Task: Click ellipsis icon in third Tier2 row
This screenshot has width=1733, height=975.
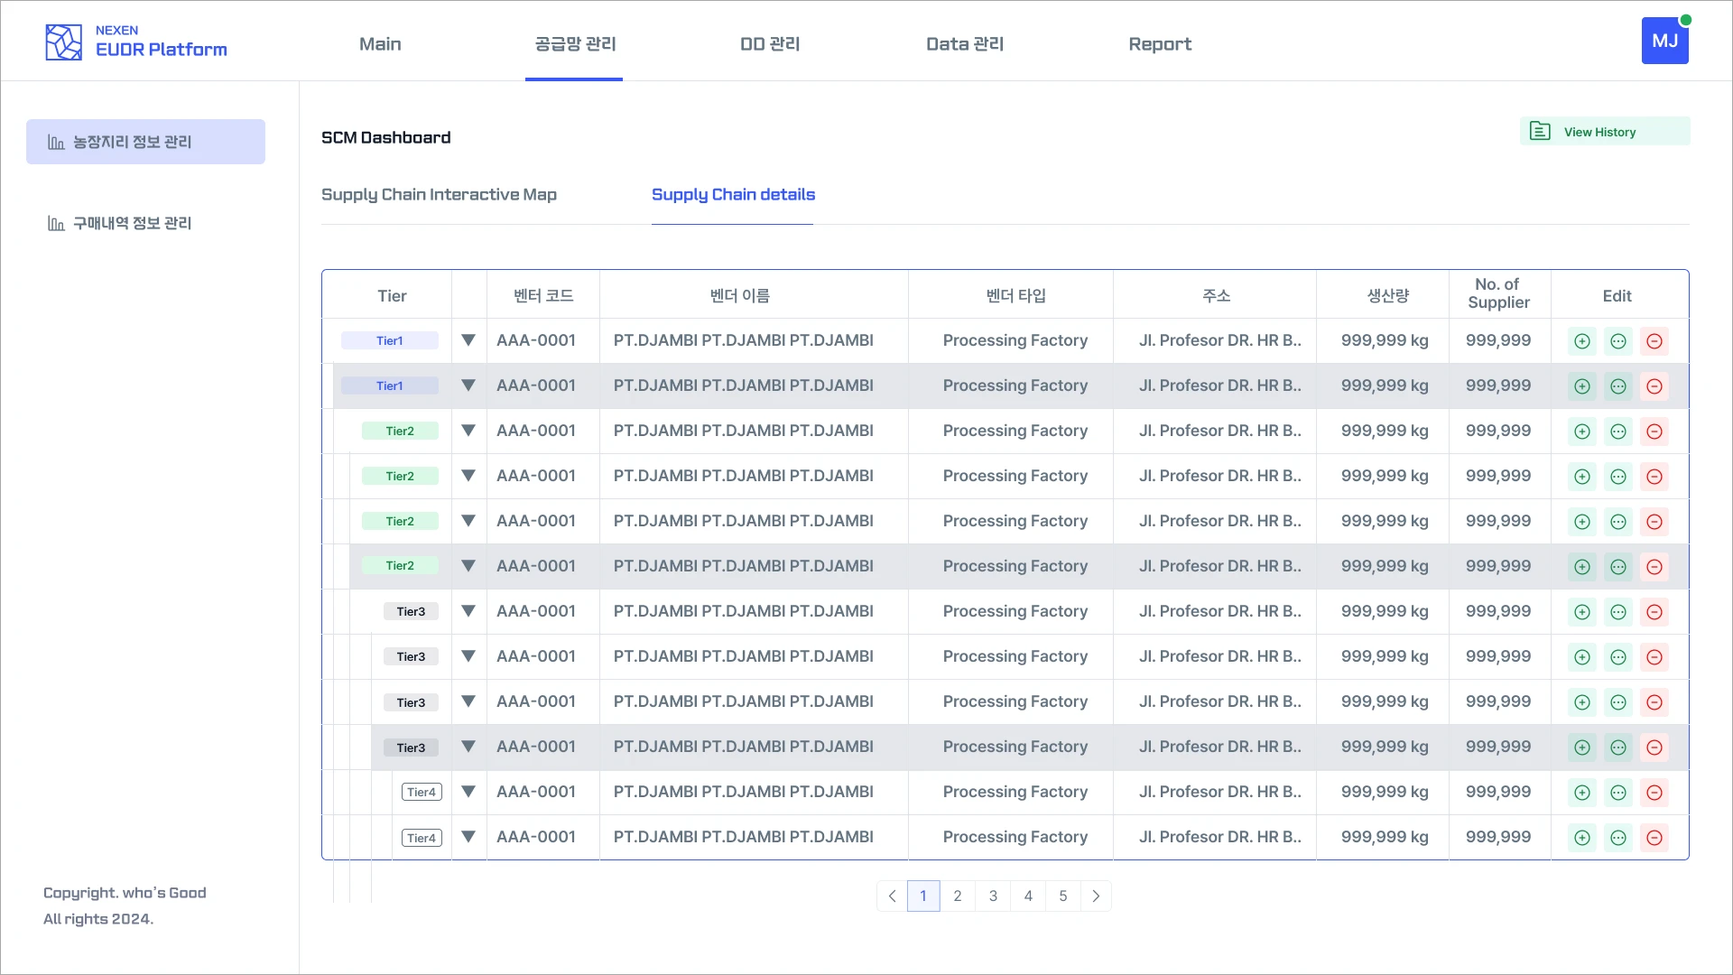Action: (1618, 522)
